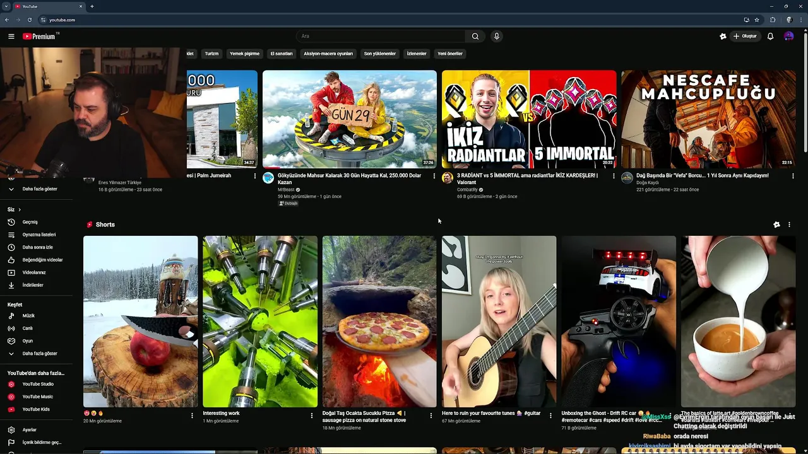Open the Sucuklu Pizza Short

click(x=379, y=322)
